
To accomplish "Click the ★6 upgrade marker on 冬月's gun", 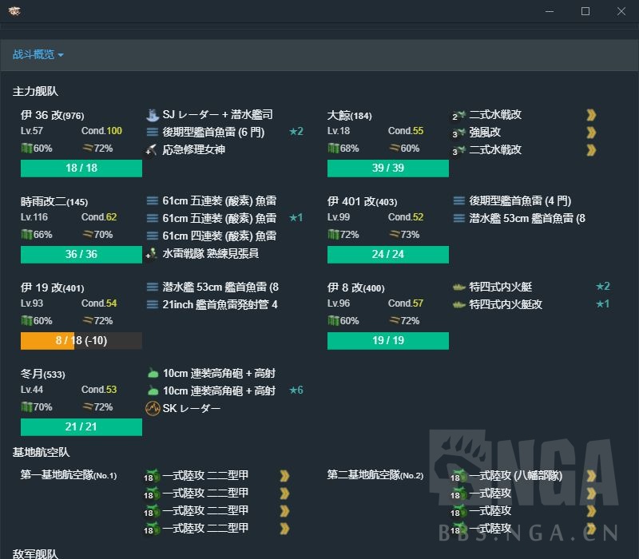I will coord(297,390).
